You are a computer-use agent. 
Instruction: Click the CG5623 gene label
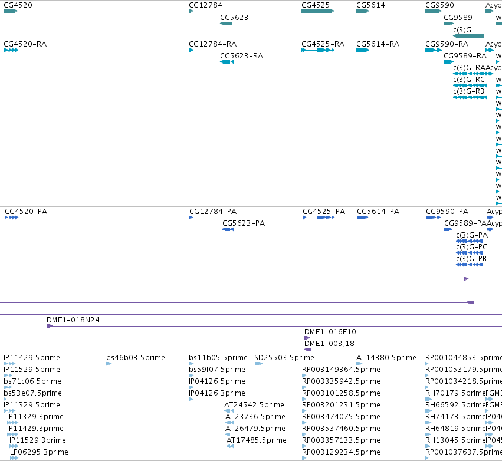234,18
